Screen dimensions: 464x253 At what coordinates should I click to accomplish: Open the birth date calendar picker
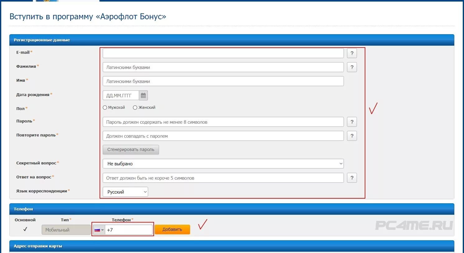(143, 95)
